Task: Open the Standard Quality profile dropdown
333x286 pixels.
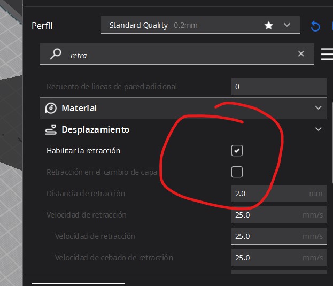Action: [200, 25]
